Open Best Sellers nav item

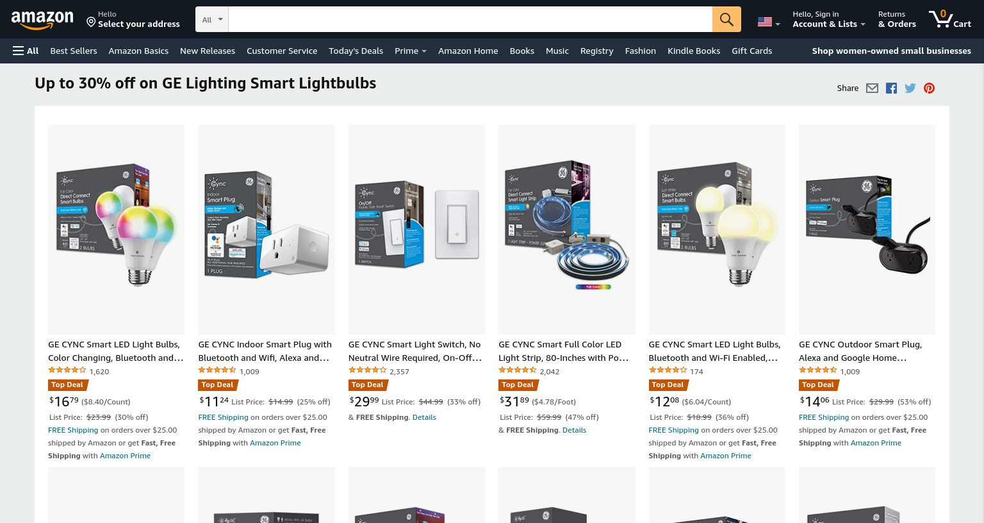tap(74, 51)
